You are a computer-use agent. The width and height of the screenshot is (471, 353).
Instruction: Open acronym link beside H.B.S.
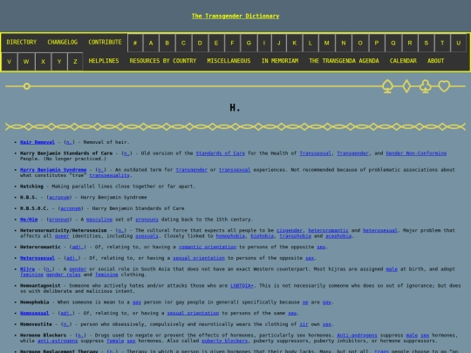59,198
